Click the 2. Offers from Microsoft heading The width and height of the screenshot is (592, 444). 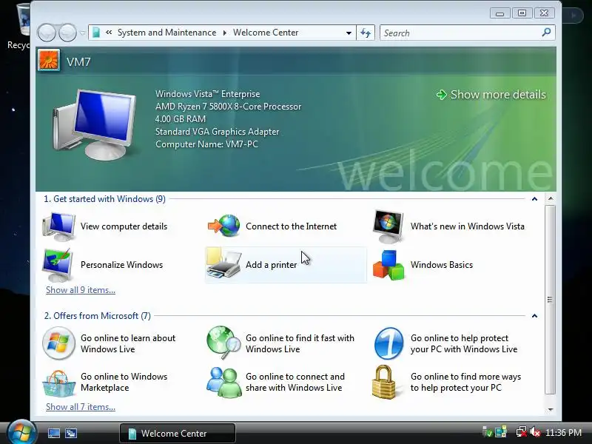point(98,316)
